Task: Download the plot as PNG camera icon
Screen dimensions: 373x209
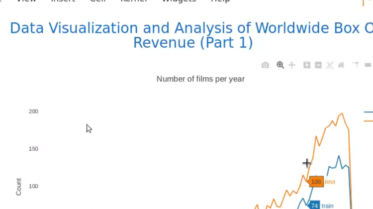Action: 265,65
